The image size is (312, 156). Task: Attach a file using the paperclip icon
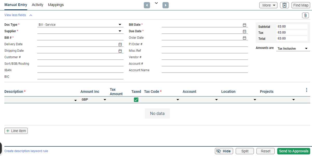point(305,15)
